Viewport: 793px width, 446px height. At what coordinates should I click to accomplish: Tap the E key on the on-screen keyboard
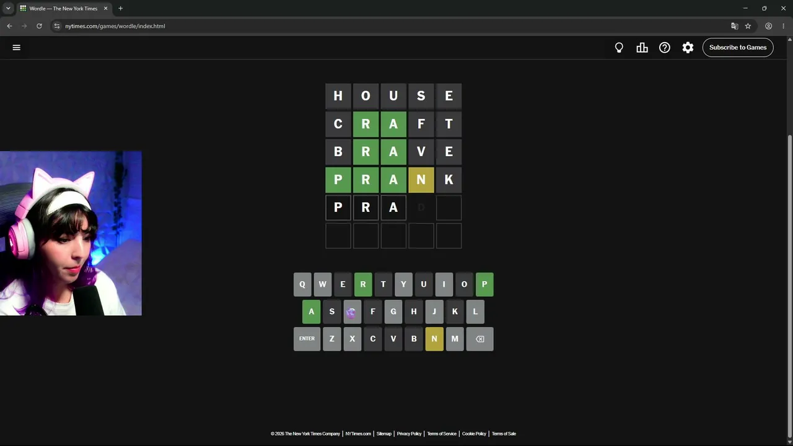coord(343,284)
